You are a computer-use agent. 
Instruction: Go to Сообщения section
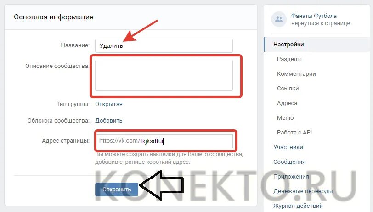point(289,162)
